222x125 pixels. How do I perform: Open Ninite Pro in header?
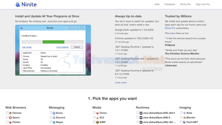(186, 4)
